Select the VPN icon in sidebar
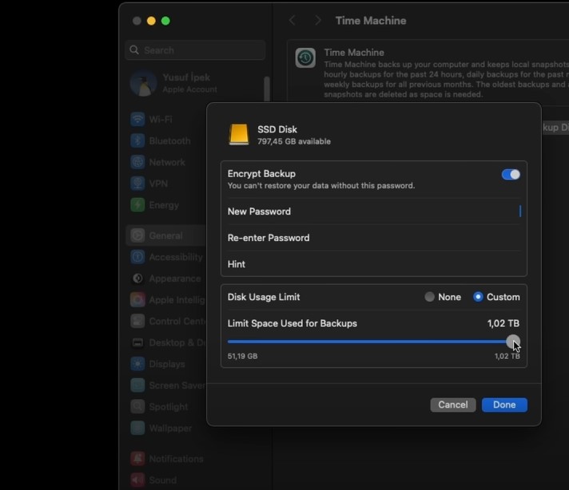The height and width of the screenshot is (490, 569). tap(137, 184)
